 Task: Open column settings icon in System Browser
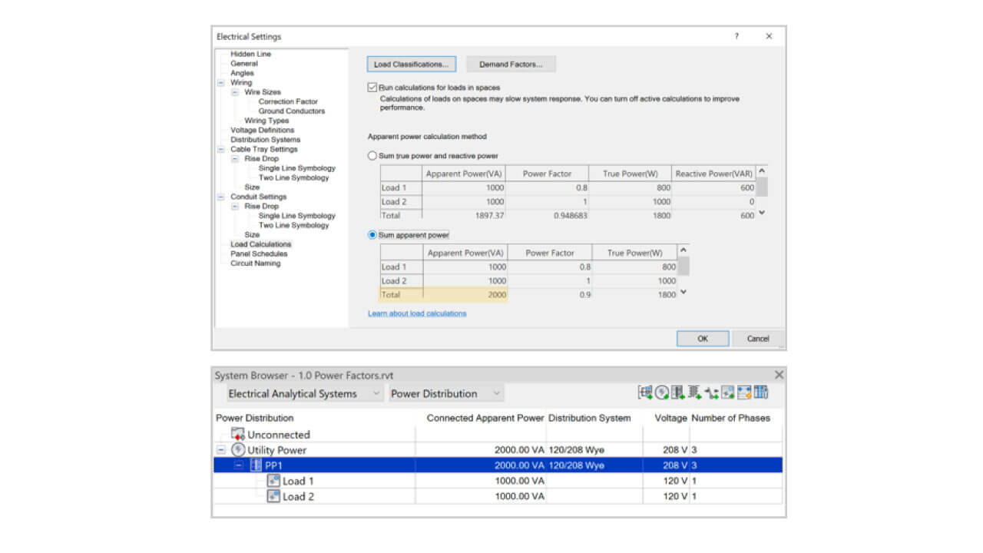click(x=761, y=392)
